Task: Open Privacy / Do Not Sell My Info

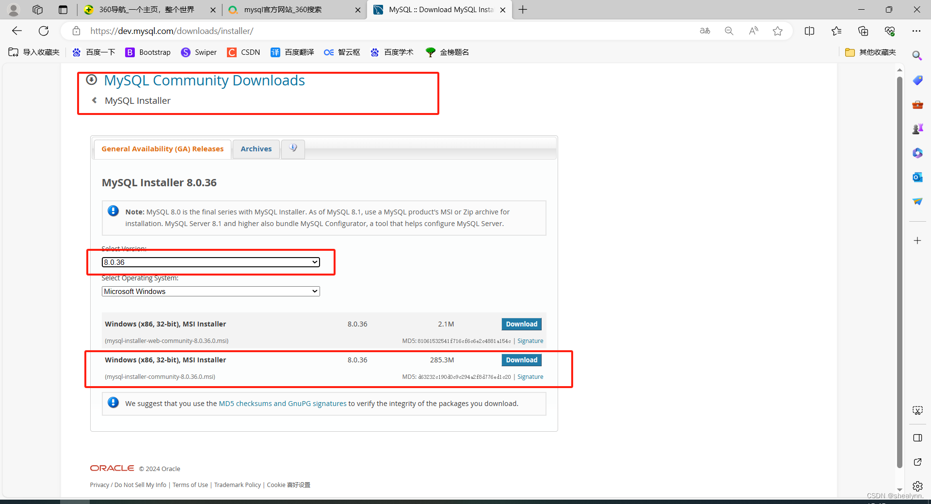Action: [x=128, y=485]
